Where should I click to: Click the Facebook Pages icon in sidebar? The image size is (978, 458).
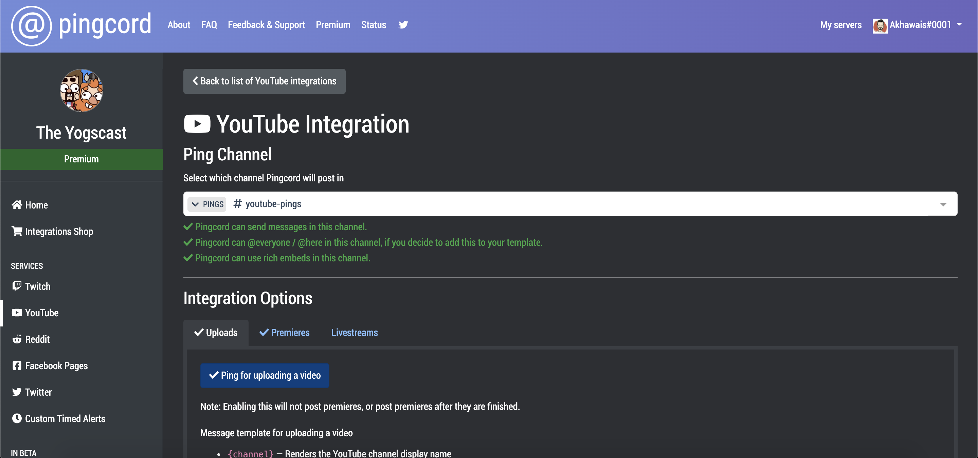17,365
